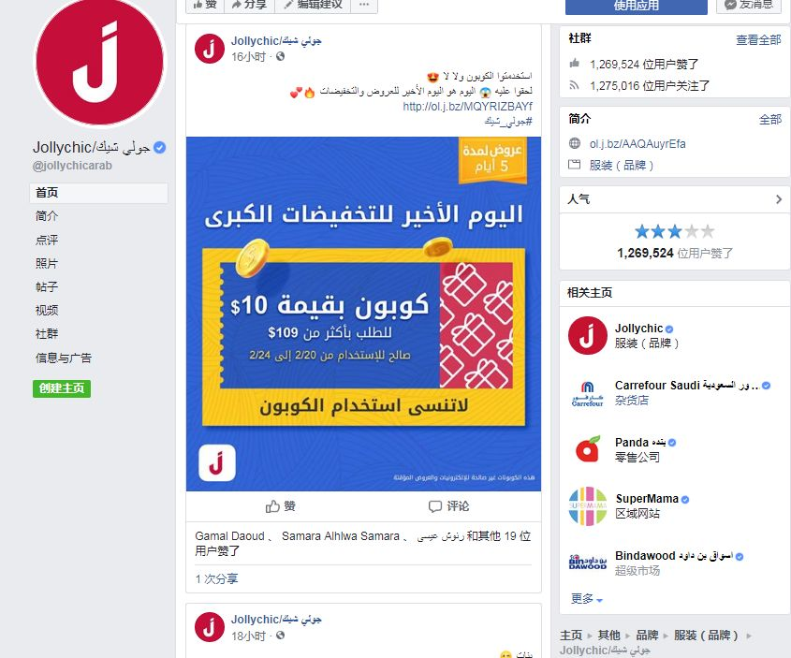Open the three-dots more options button
791x658 pixels.
click(364, 5)
